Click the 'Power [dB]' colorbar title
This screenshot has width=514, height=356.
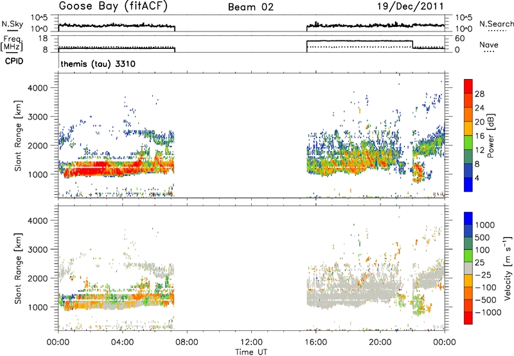coord(491,136)
